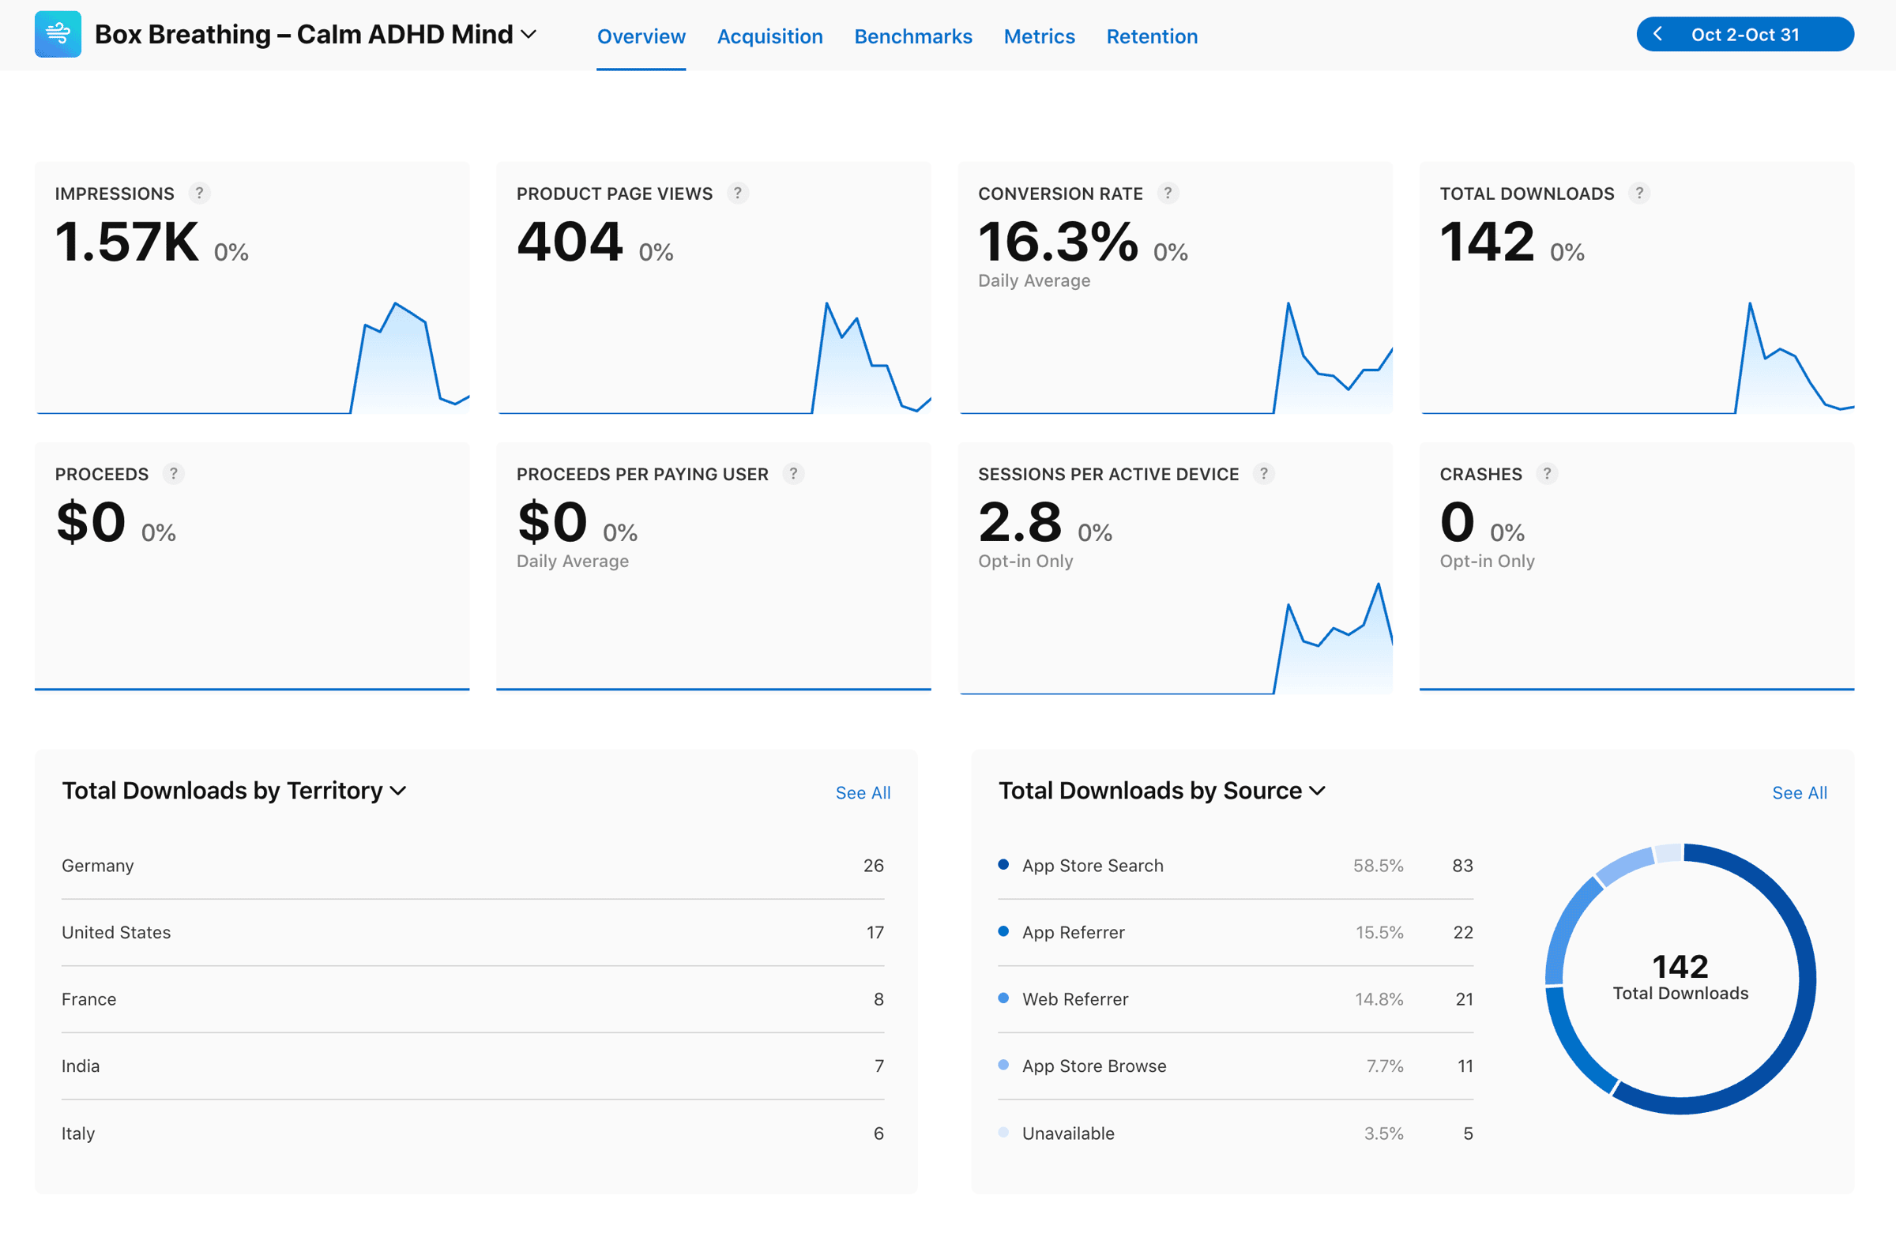Click the App Store Search color dot

click(x=1003, y=865)
